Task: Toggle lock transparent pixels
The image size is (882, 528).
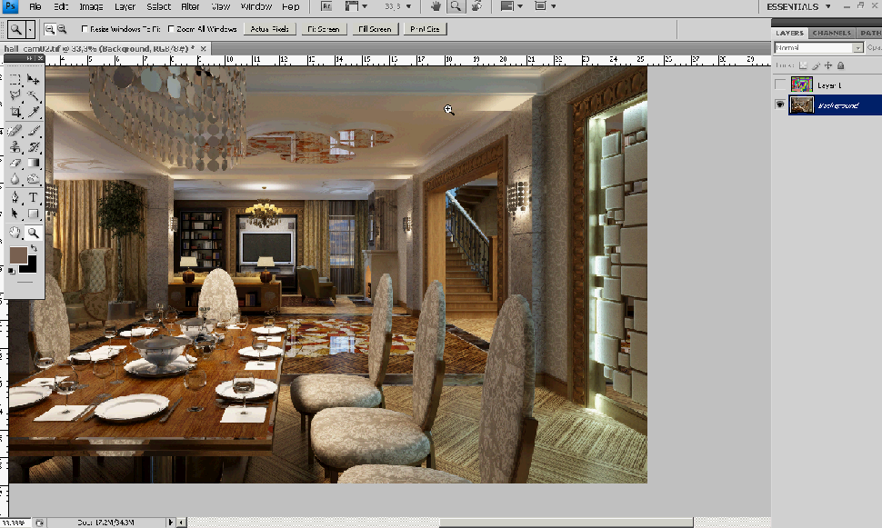Action: tap(803, 65)
